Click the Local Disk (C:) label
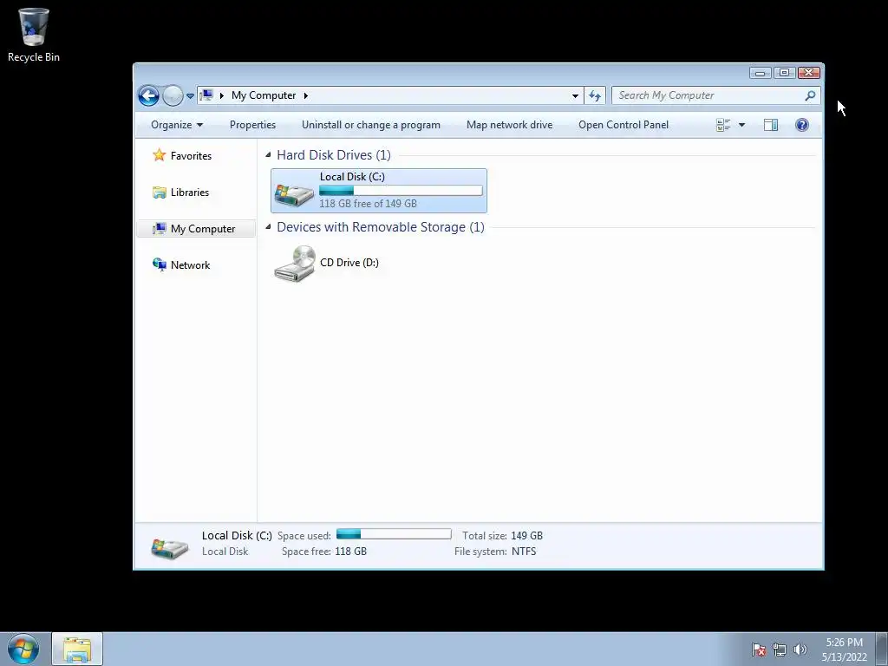 pyautogui.click(x=352, y=177)
